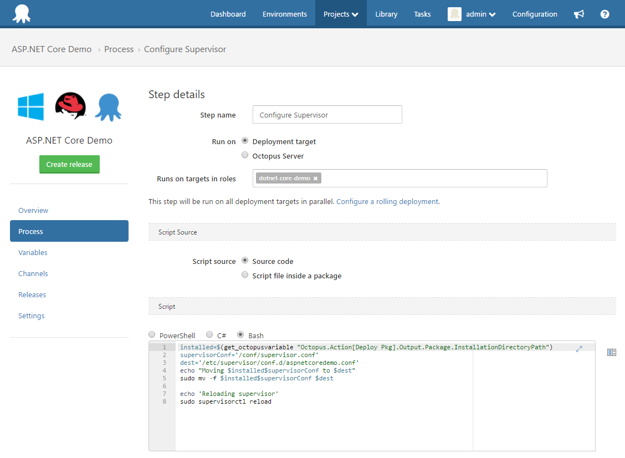Image resolution: width=625 pixels, height=458 pixels.
Task: Select 'Script file inside a package' option
Action: 245,274
